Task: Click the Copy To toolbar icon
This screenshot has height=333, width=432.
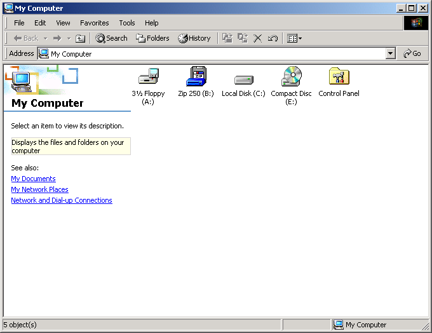Action: [243, 38]
